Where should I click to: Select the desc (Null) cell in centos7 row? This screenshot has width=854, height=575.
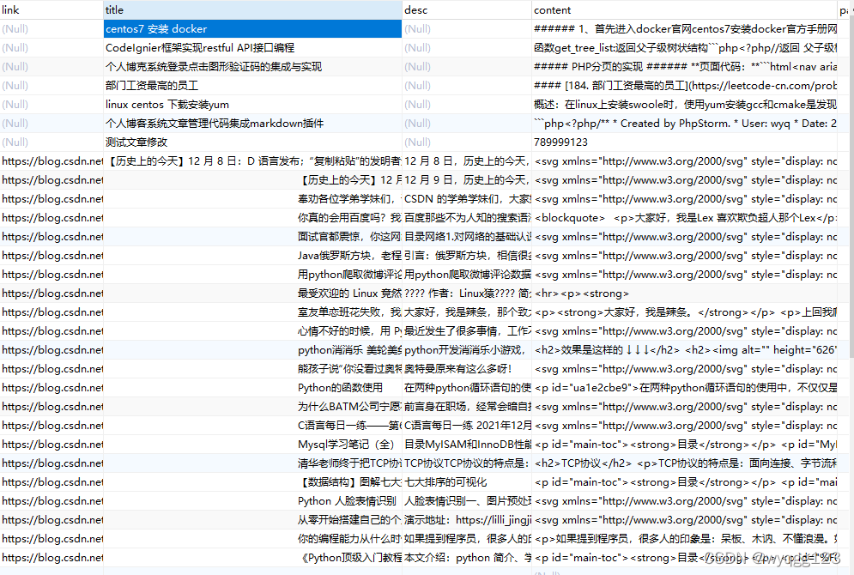click(467, 29)
